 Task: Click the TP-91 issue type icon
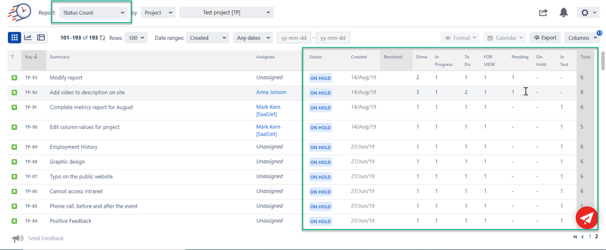pyautogui.click(x=15, y=107)
